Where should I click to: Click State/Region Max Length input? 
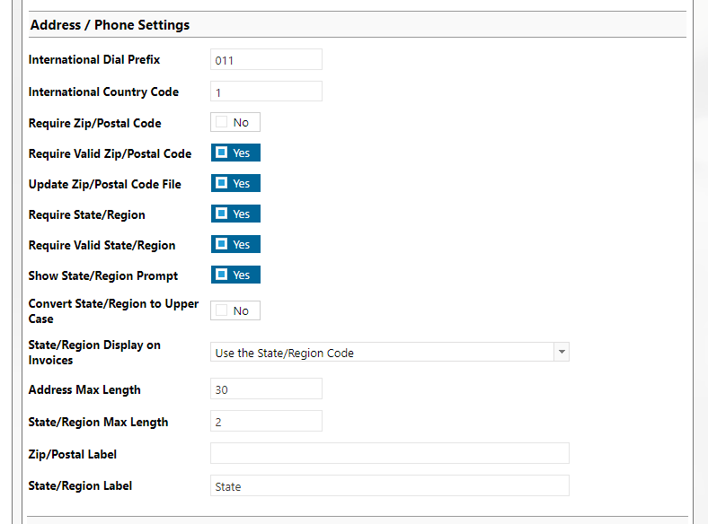tap(266, 422)
